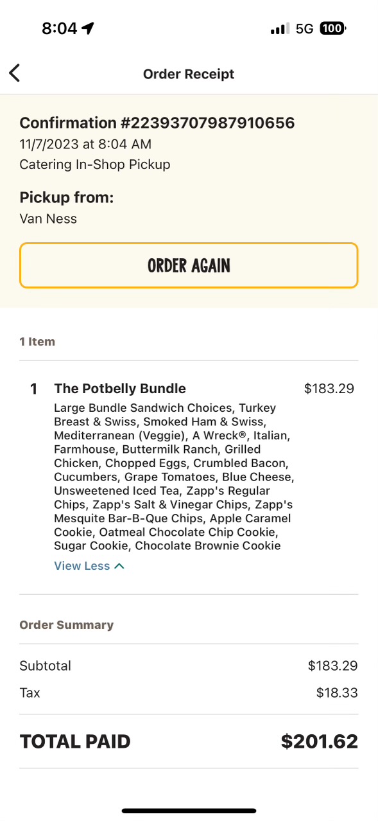Tap the back chevron arrow
Viewport: 378px width, 821px height.
[14, 73]
